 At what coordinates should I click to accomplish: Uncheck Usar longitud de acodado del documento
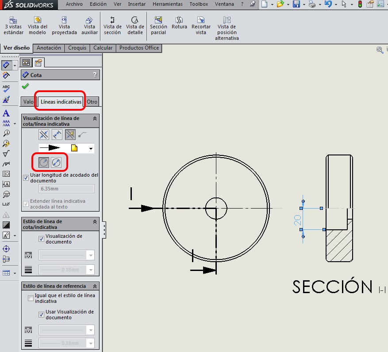pos(26,178)
